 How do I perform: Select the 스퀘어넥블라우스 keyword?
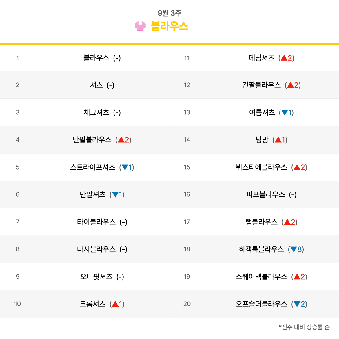pos(261,276)
